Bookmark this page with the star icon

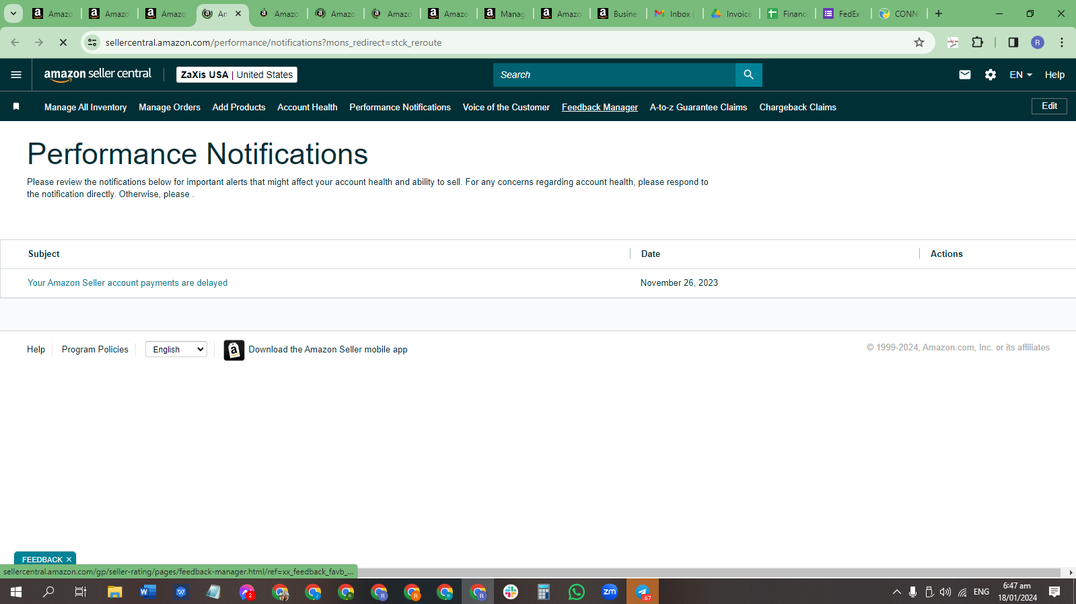(919, 42)
